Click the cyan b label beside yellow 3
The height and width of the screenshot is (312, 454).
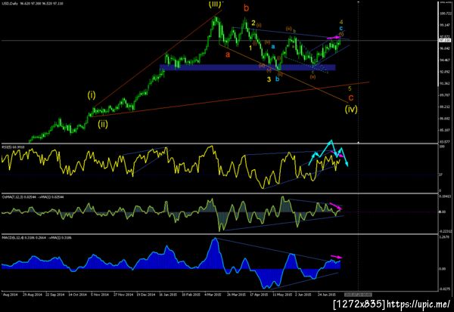point(277,79)
